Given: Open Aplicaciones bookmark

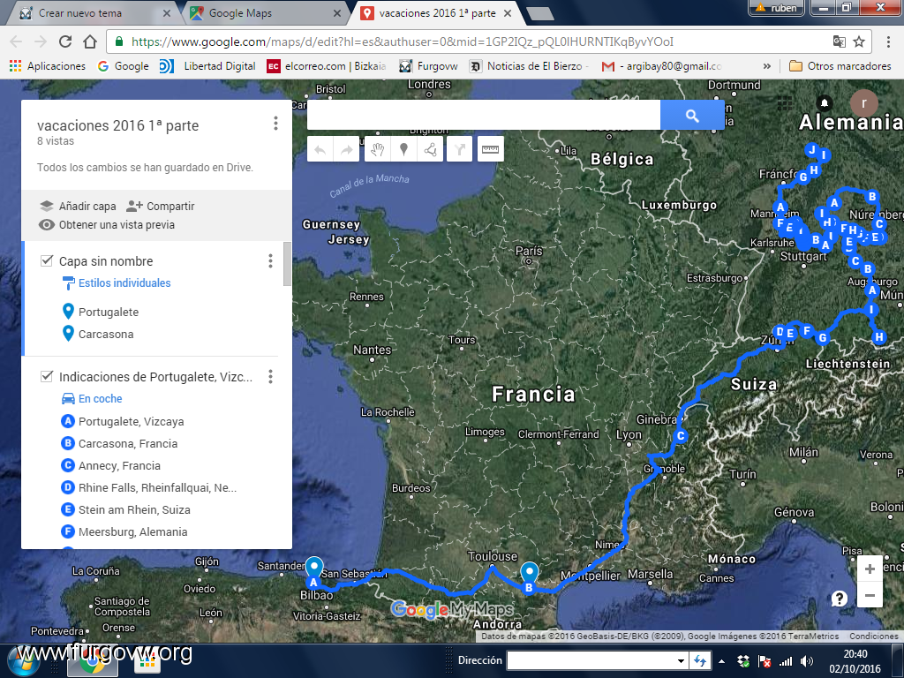Looking at the screenshot, I should click(x=48, y=66).
